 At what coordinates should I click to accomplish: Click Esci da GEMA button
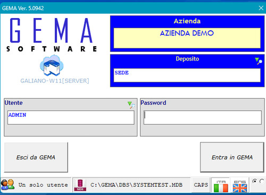click(36, 157)
